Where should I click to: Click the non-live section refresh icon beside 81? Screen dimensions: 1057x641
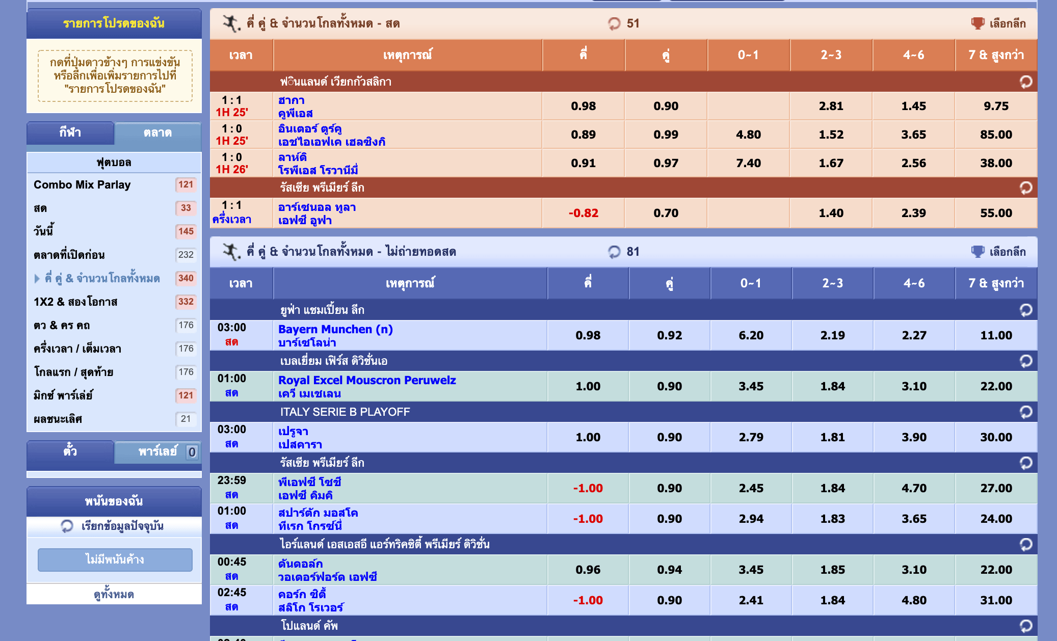tap(614, 252)
